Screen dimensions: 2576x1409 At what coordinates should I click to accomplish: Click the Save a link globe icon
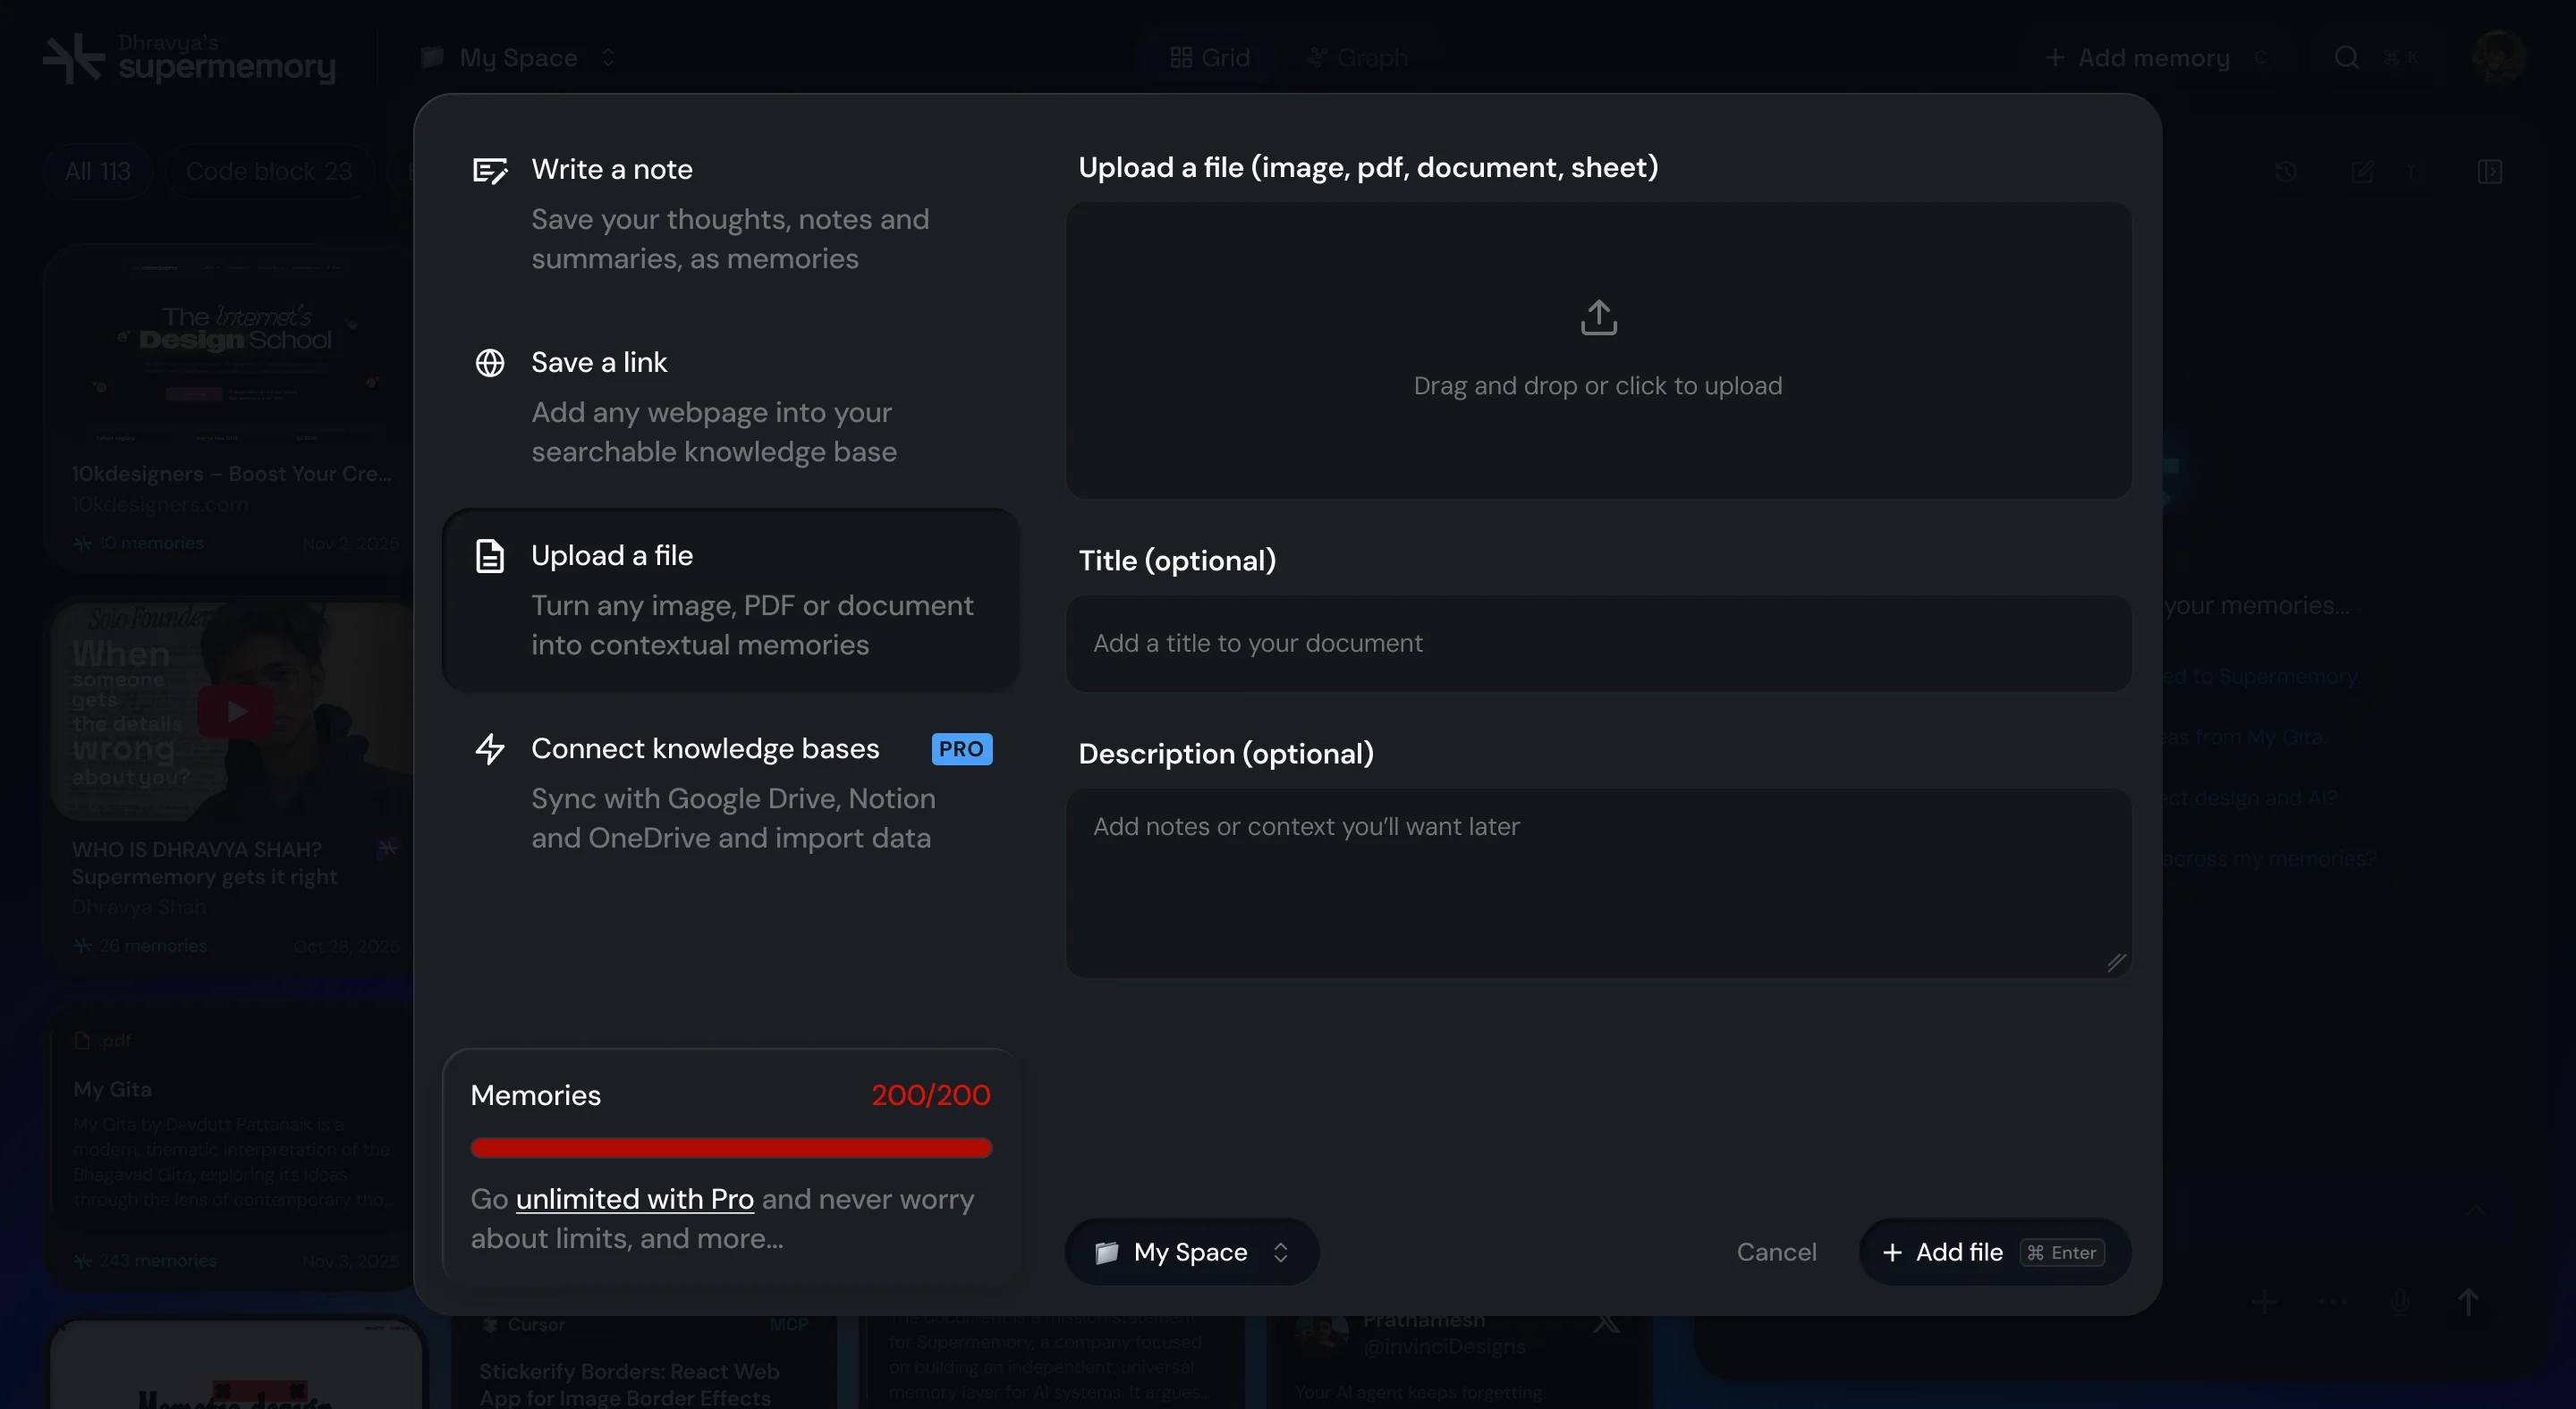pyautogui.click(x=490, y=363)
